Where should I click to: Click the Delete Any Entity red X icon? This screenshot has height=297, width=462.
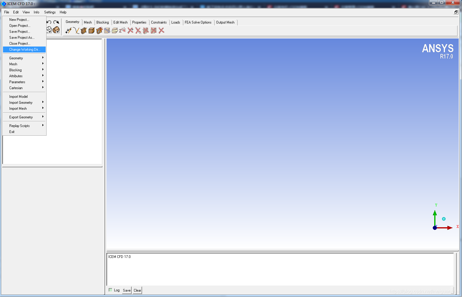[x=161, y=30]
